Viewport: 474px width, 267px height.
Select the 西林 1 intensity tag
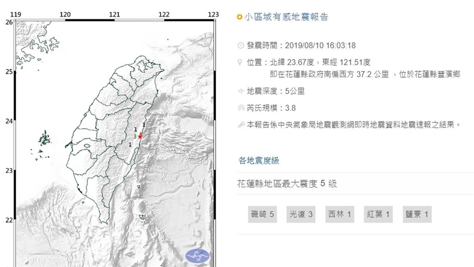(x=339, y=214)
